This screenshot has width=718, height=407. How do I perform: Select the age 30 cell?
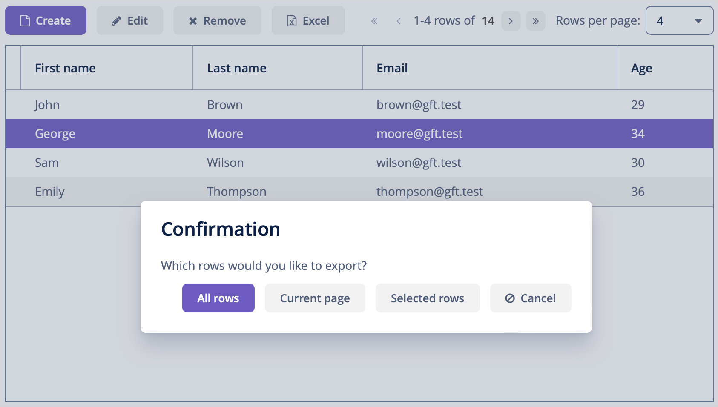[665, 163]
